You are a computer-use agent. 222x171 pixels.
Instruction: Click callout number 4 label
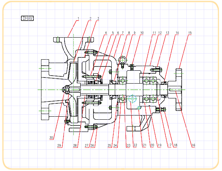106,33
